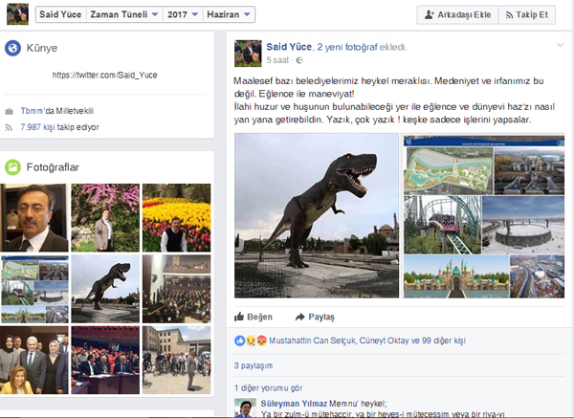This screenshot has height=418, width=574.
Task: Open sidebar theme park collage thumbnail
Action: [x=34, y=289]
